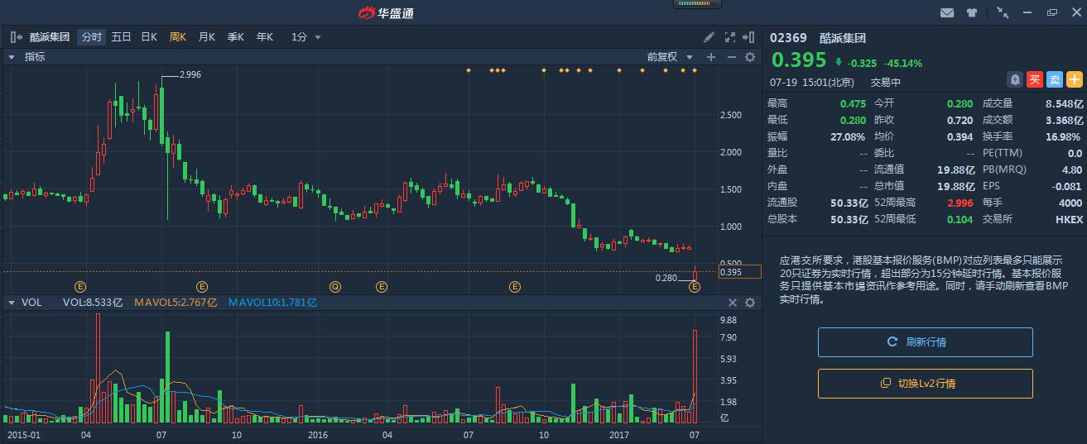The height and width of the screenshot is (444, 1087).
Task: Click the -45.14% change value
Action: pyautogui.click(x=903, y=63)
